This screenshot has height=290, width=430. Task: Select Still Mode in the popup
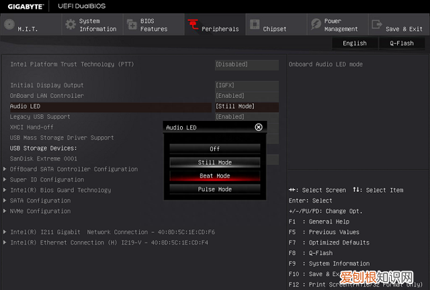tap(214, 162)
